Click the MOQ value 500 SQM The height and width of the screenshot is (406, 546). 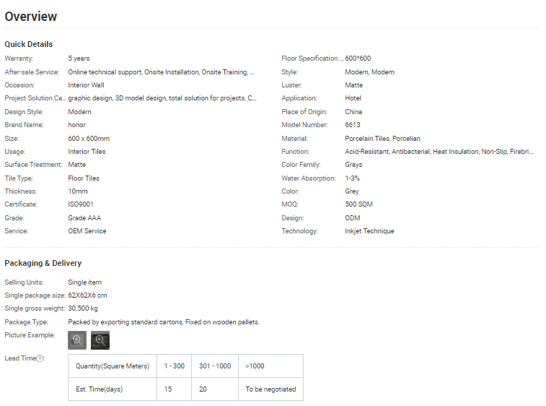coord(359,204)
